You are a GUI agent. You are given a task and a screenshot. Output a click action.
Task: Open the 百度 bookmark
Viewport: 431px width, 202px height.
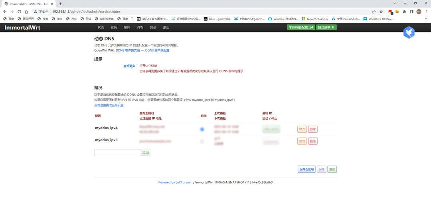click(8, 19)
